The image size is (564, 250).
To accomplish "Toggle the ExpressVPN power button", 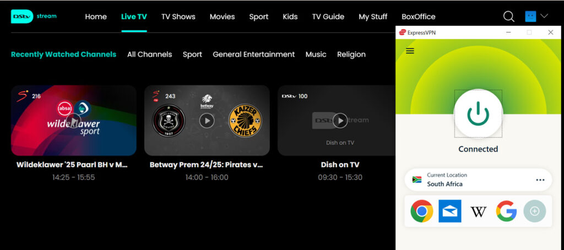I will [x=478, y=113].
